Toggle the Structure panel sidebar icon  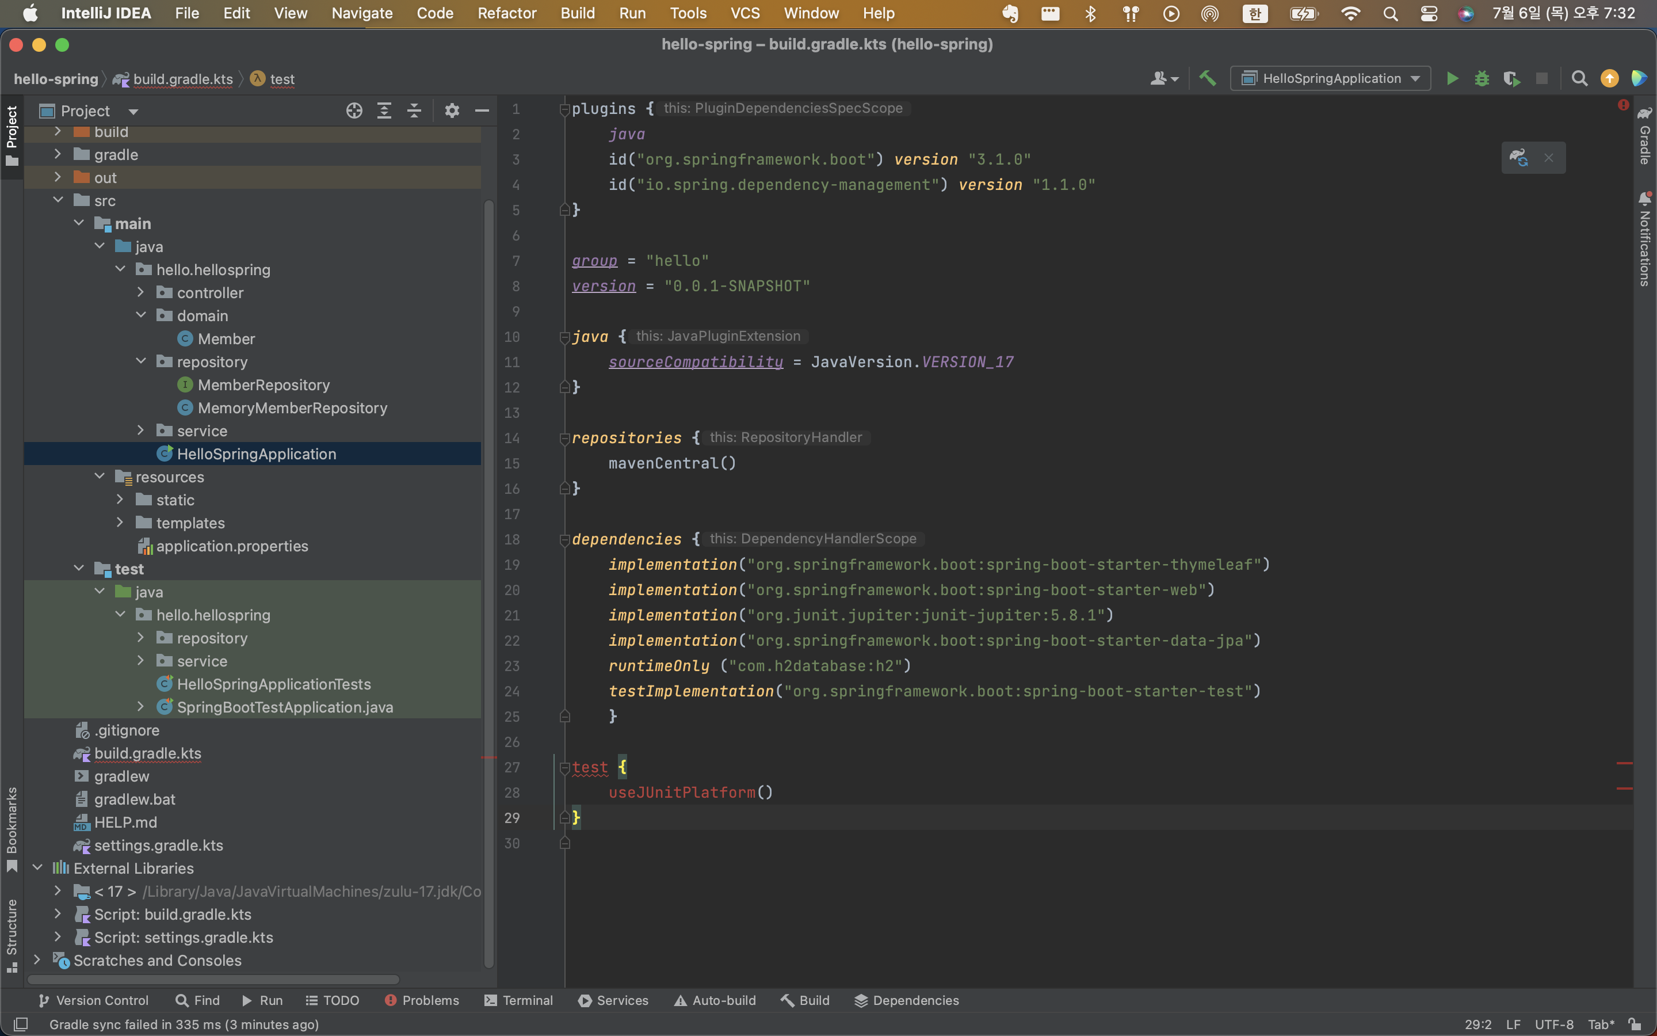12,942
